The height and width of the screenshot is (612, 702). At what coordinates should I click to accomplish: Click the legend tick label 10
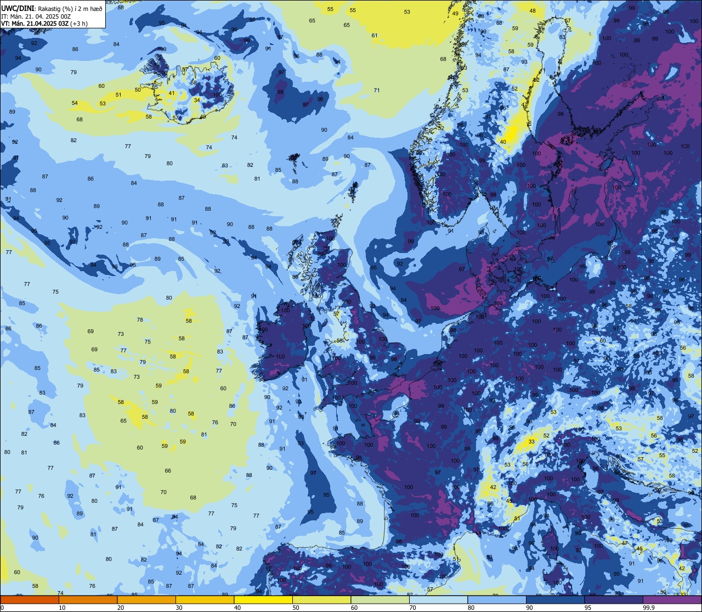(62, 608)
